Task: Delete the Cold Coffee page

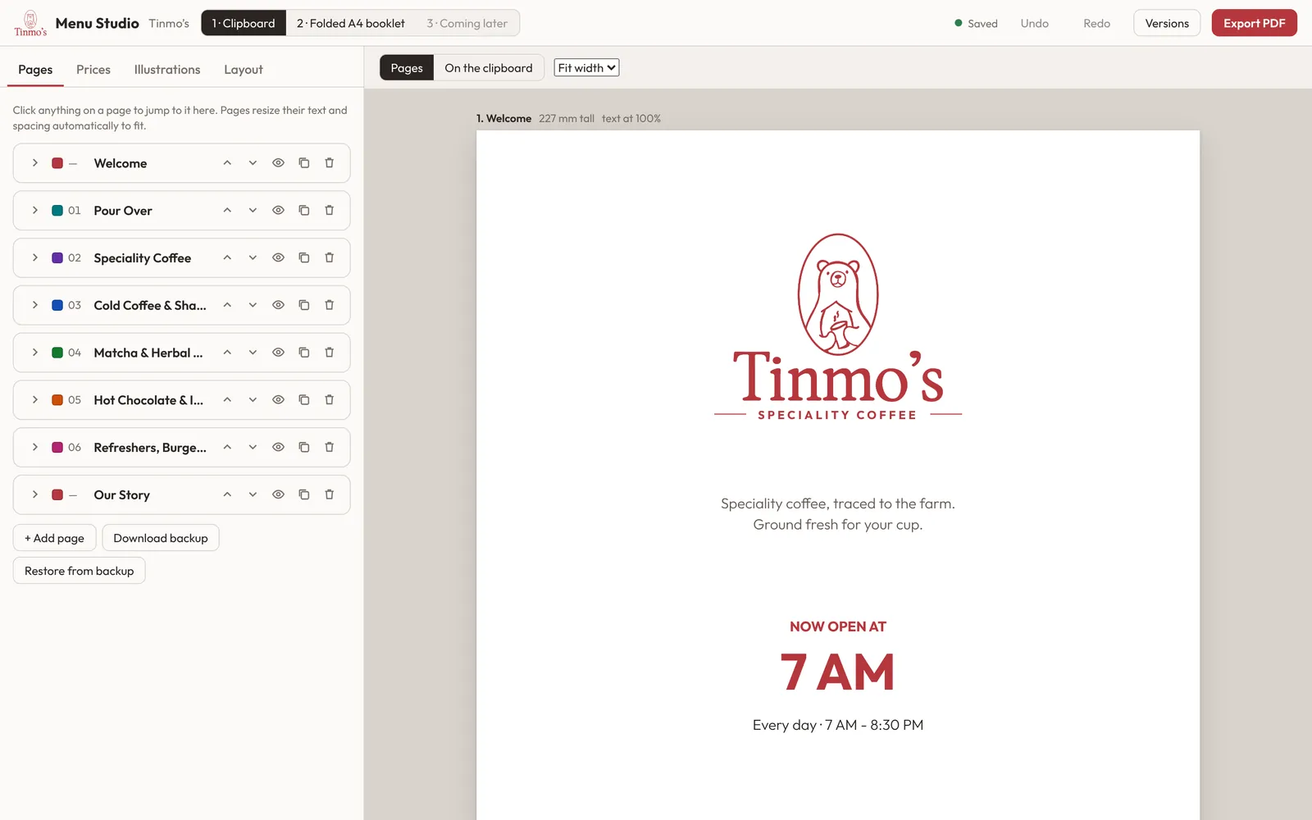Action: click(329, 305)
